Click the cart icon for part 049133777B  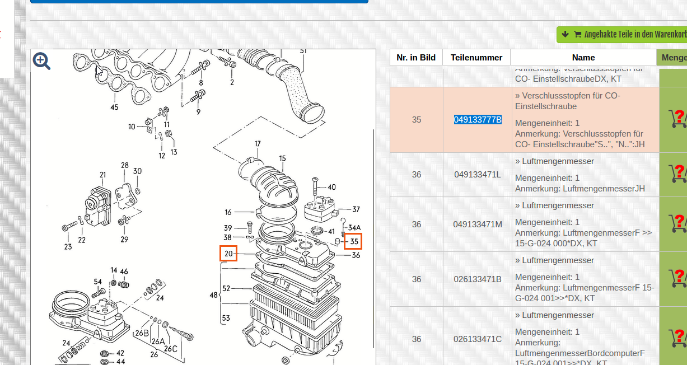point(677,119)
